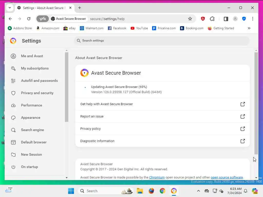Select version text 126.0.25558.127

point(116,92)
